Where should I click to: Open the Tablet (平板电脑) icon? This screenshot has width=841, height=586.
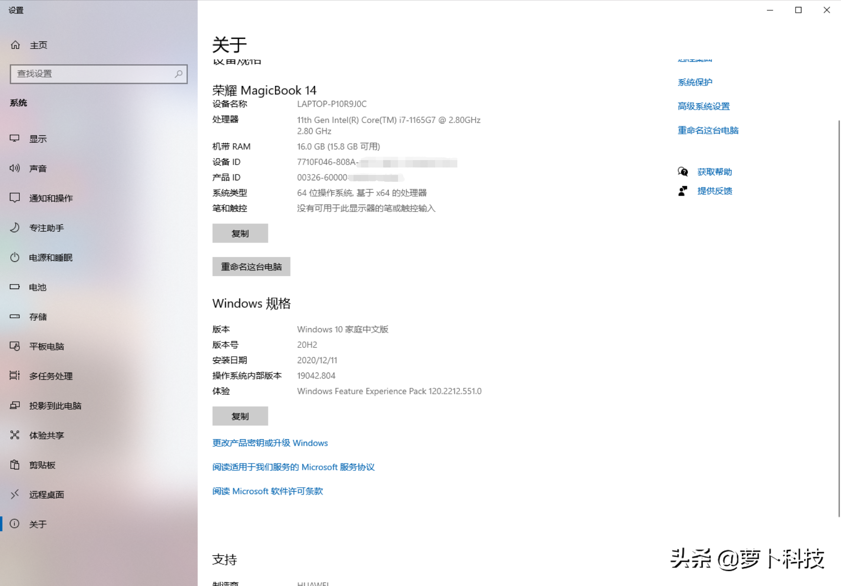(15, 346)
